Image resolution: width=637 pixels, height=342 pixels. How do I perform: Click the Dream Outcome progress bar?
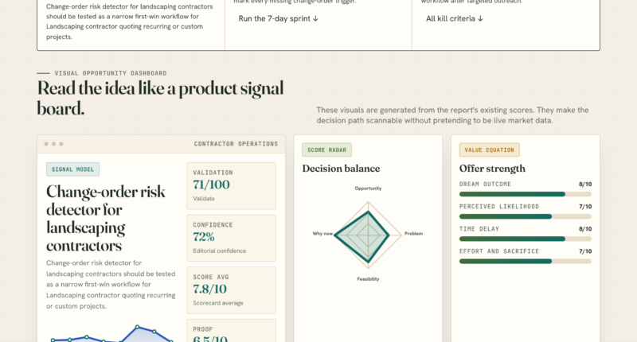coord(526,194)
